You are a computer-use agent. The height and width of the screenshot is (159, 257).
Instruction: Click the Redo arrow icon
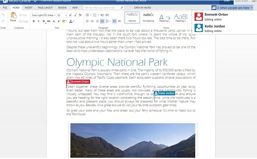click(x=3, y=21)
